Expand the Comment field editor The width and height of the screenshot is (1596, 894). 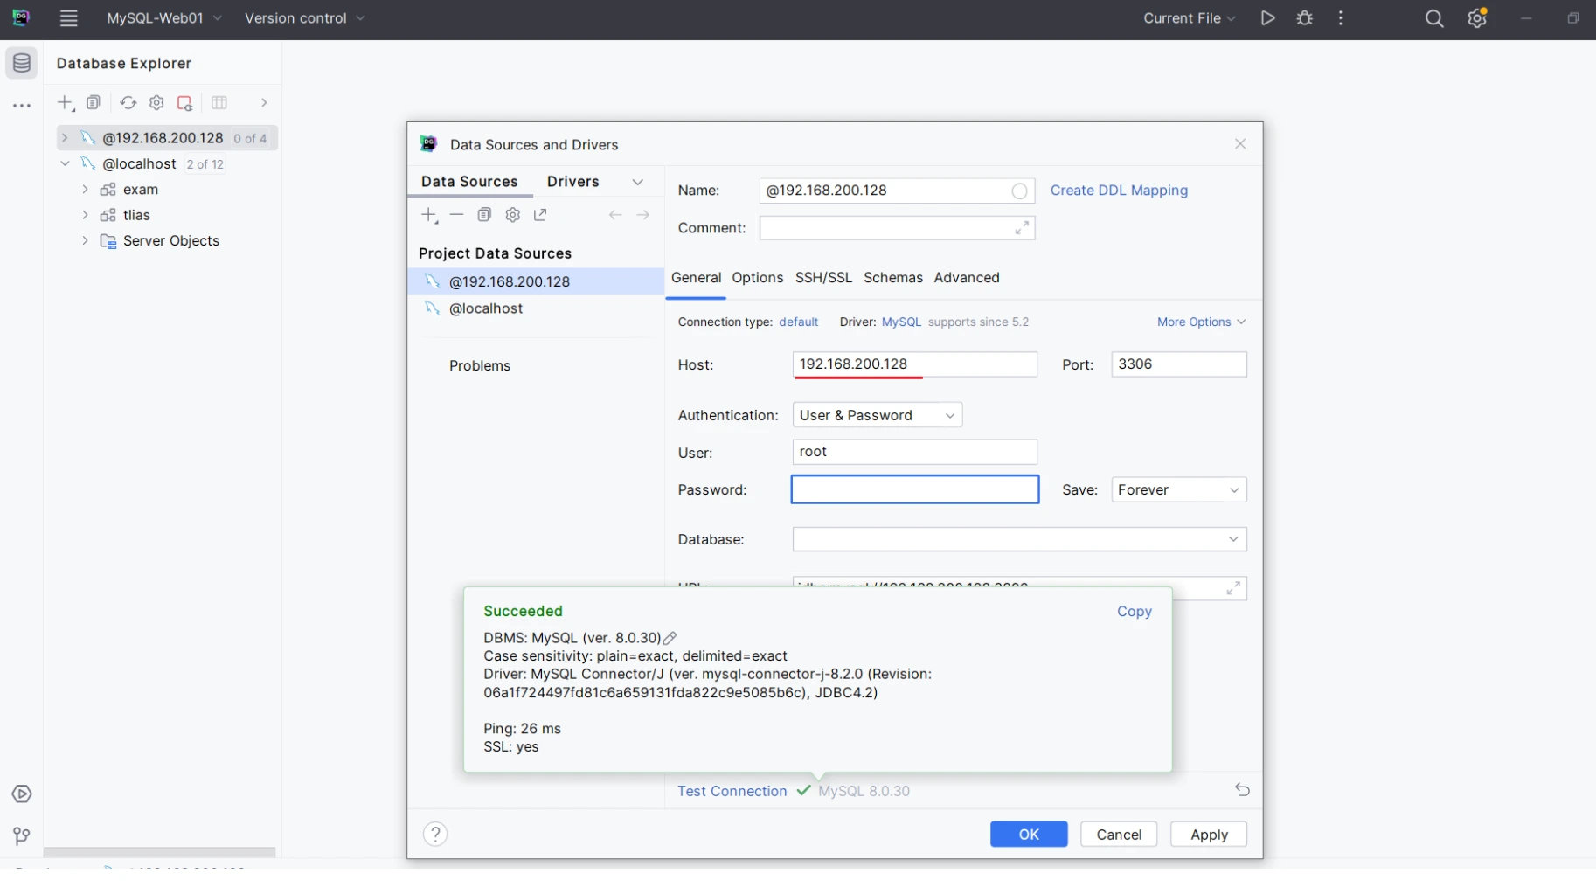1022,228
